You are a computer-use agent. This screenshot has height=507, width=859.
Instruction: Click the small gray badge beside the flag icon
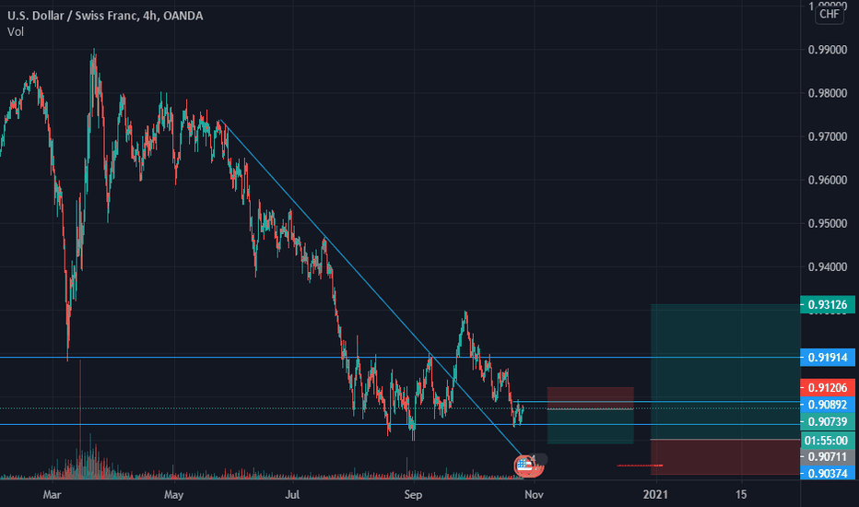[539, 459]
